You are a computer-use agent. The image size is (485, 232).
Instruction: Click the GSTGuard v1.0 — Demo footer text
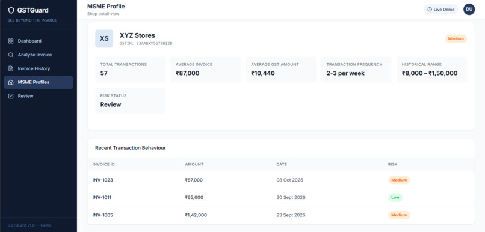(29, 225)
